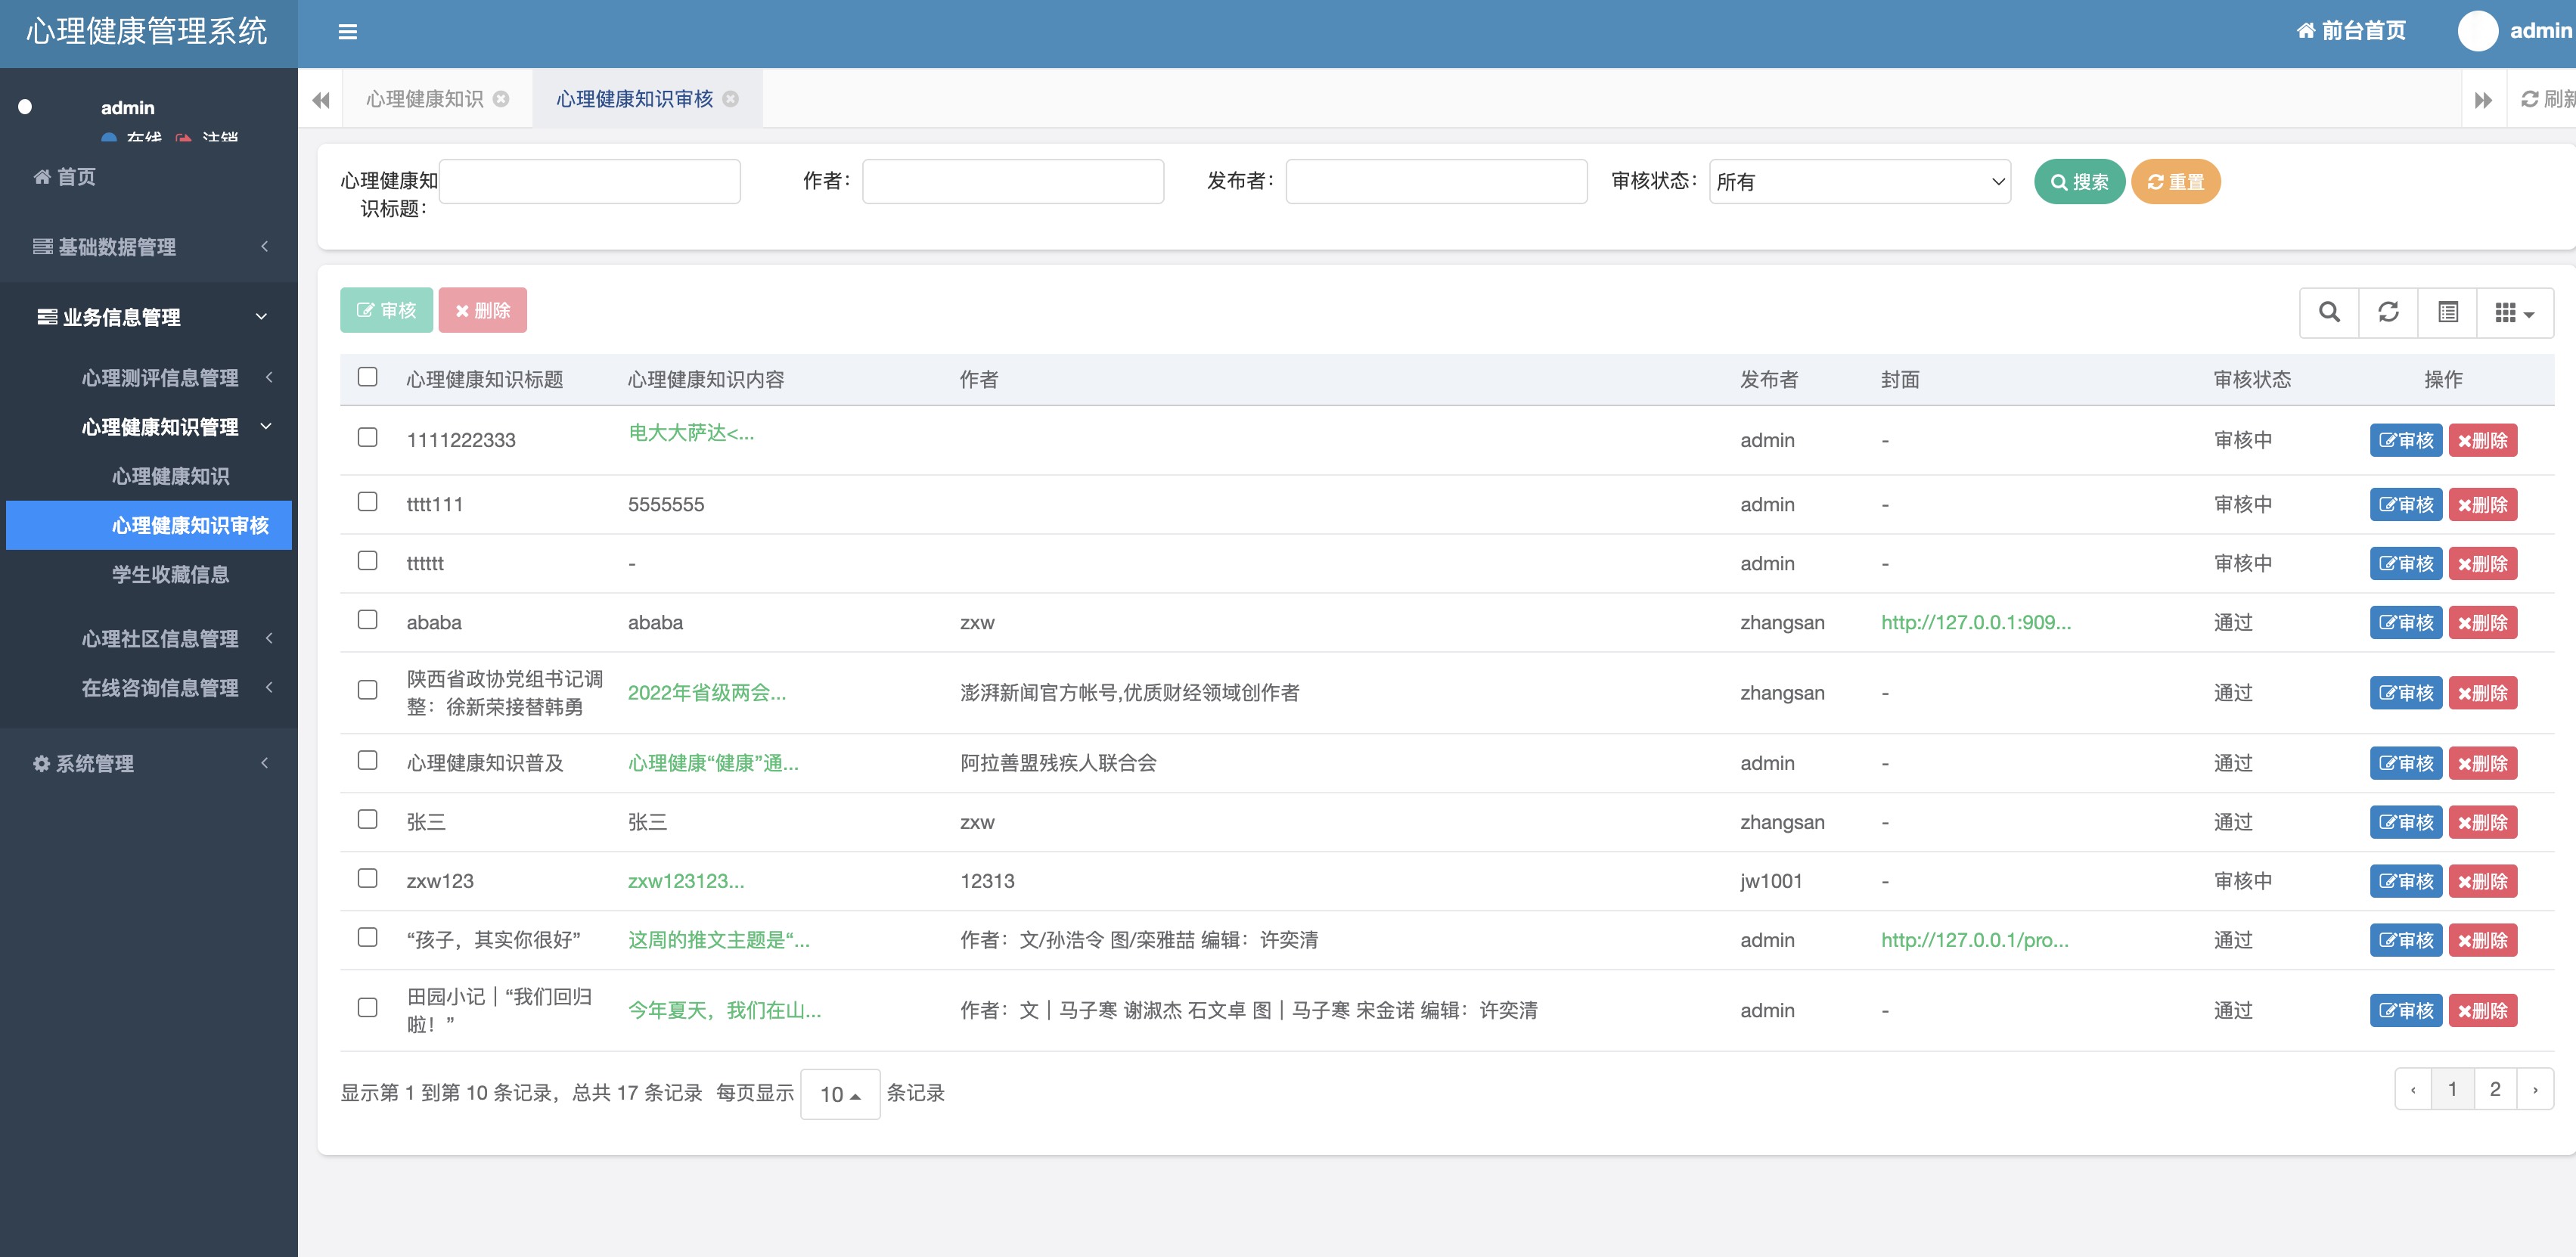Click 审核 in the 1111222333 row
This screenshot has height=1257, width=2576.
tap(2406, 440)
